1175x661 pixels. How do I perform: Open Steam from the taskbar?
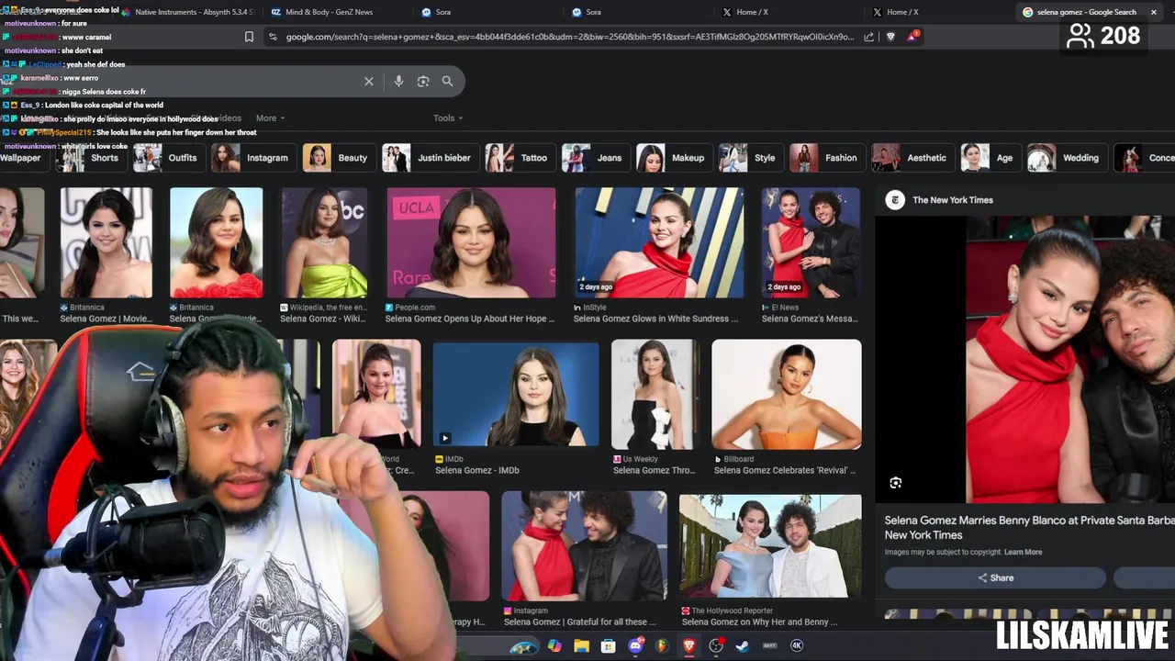(743, 646)
